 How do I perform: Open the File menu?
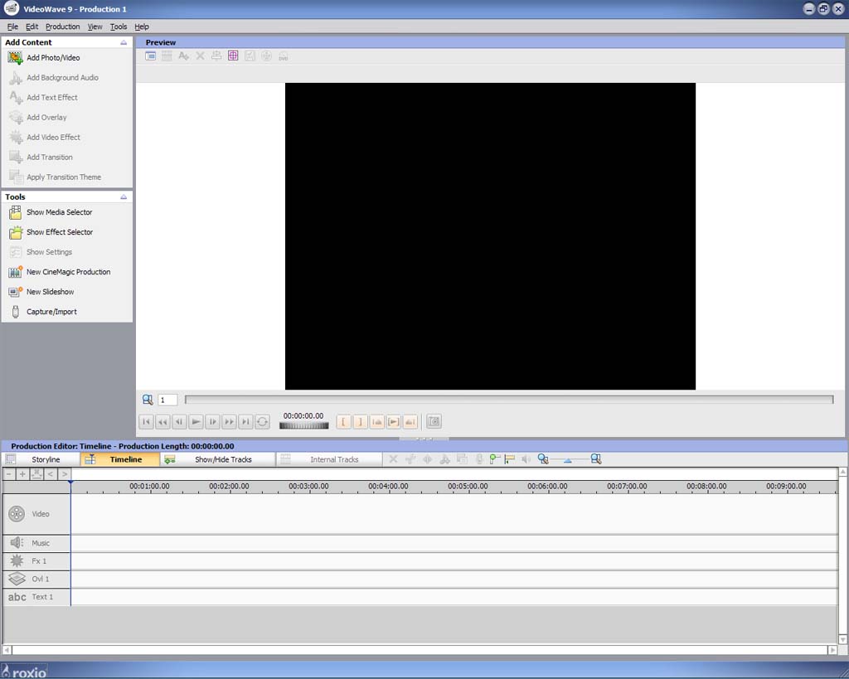pos(12,27)
